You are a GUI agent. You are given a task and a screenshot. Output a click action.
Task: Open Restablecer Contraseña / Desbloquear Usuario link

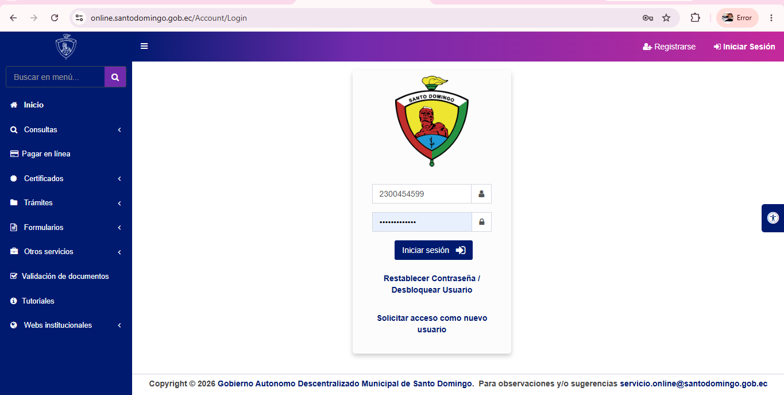[x=432, y=284]
